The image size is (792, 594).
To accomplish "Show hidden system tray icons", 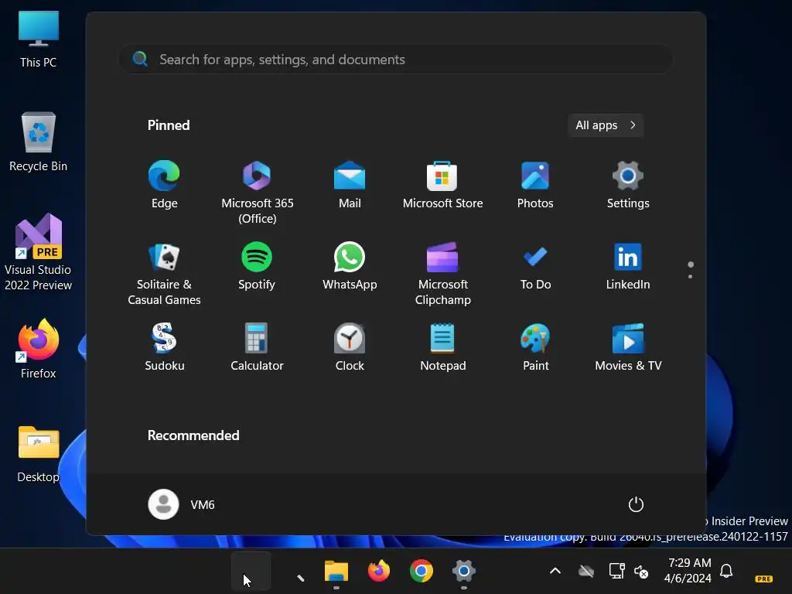I will pos(555,571).
